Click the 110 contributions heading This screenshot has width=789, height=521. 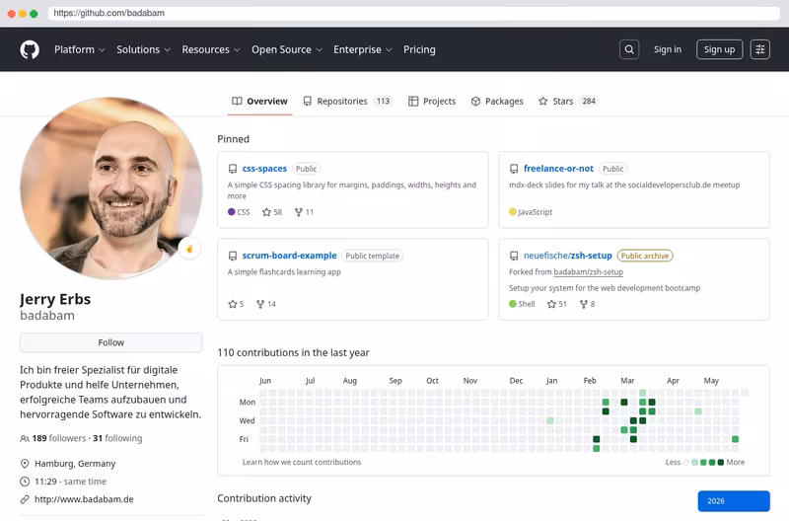[293, 352]
